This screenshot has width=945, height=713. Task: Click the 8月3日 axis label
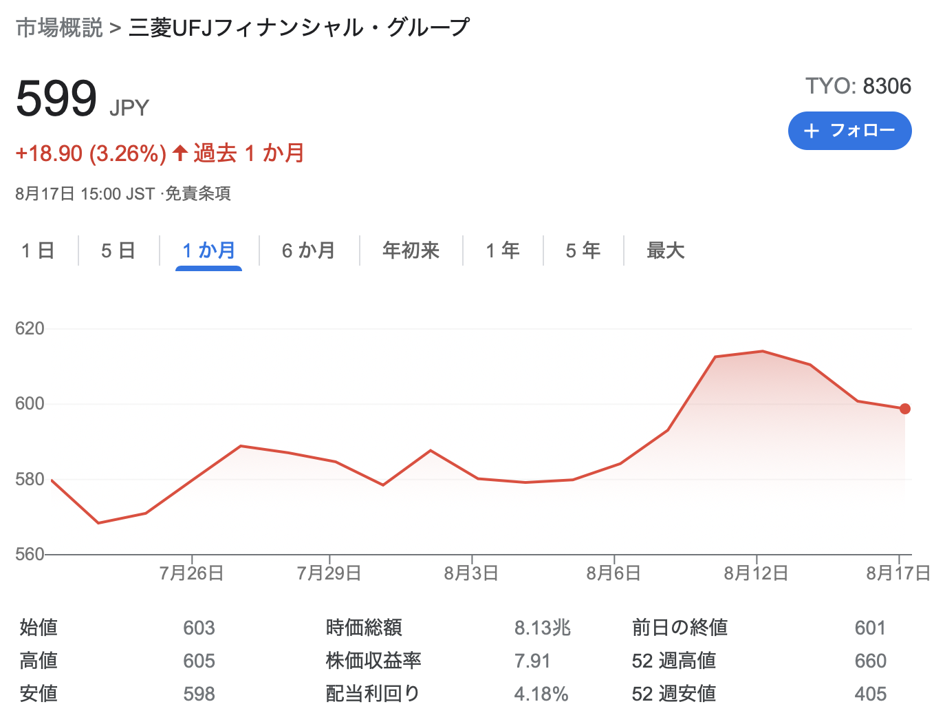[471, 573]
